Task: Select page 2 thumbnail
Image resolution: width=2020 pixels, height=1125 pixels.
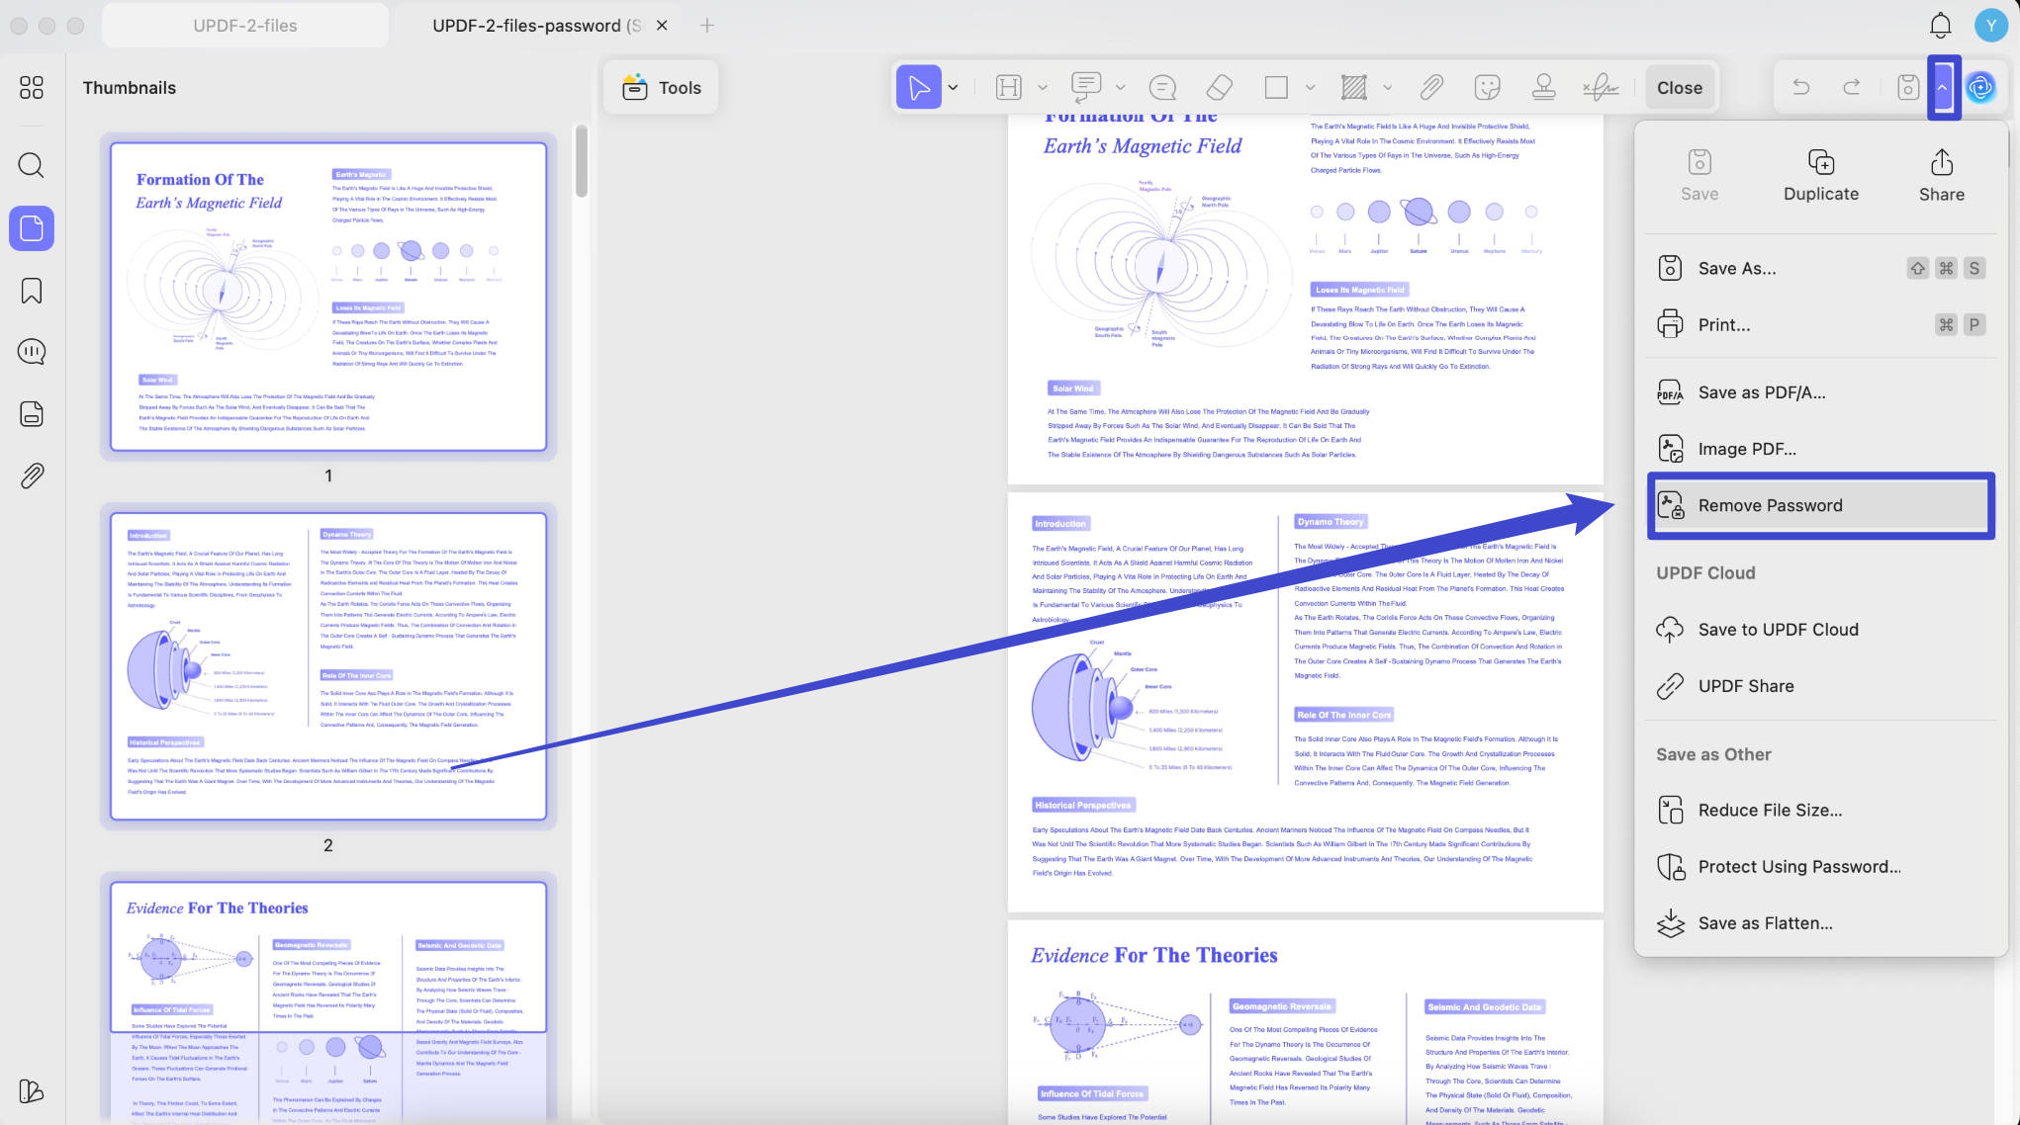Action: pos(328,666)
